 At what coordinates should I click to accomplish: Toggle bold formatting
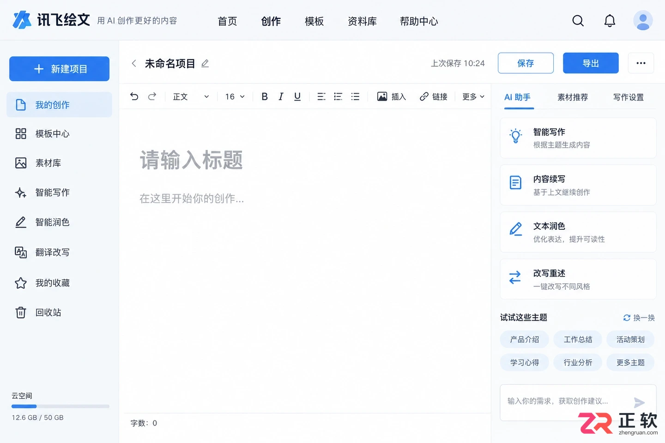pos(265,96)
